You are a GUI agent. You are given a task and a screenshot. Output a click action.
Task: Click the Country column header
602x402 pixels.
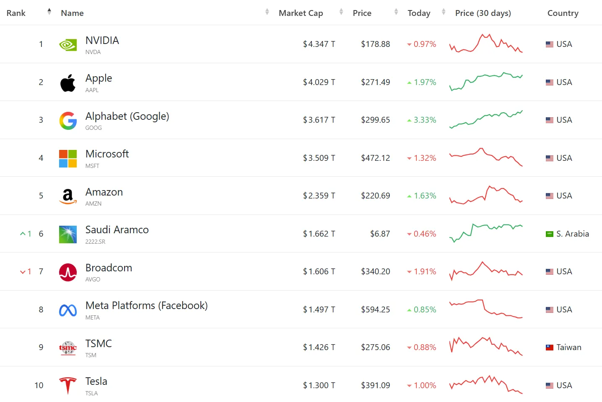(563, 13)
